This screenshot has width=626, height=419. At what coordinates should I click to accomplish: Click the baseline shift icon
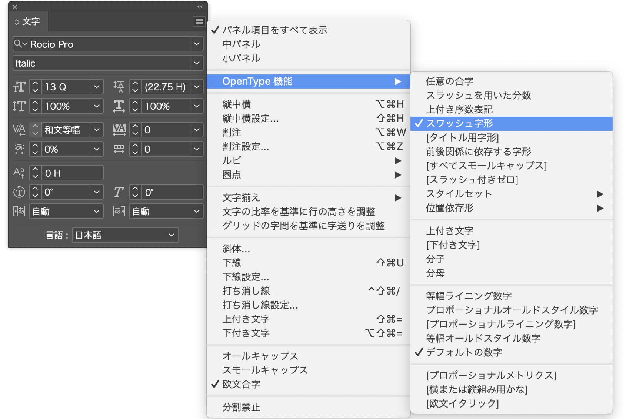tap(19, 172)
